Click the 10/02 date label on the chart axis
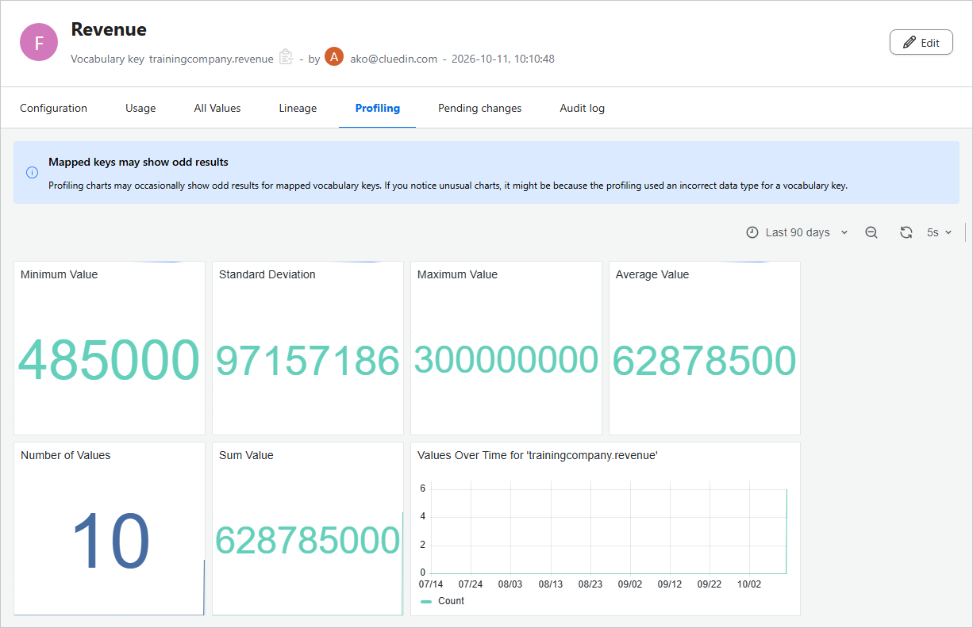The width and height of the screenshot is (973, 628). click(749, 584)
